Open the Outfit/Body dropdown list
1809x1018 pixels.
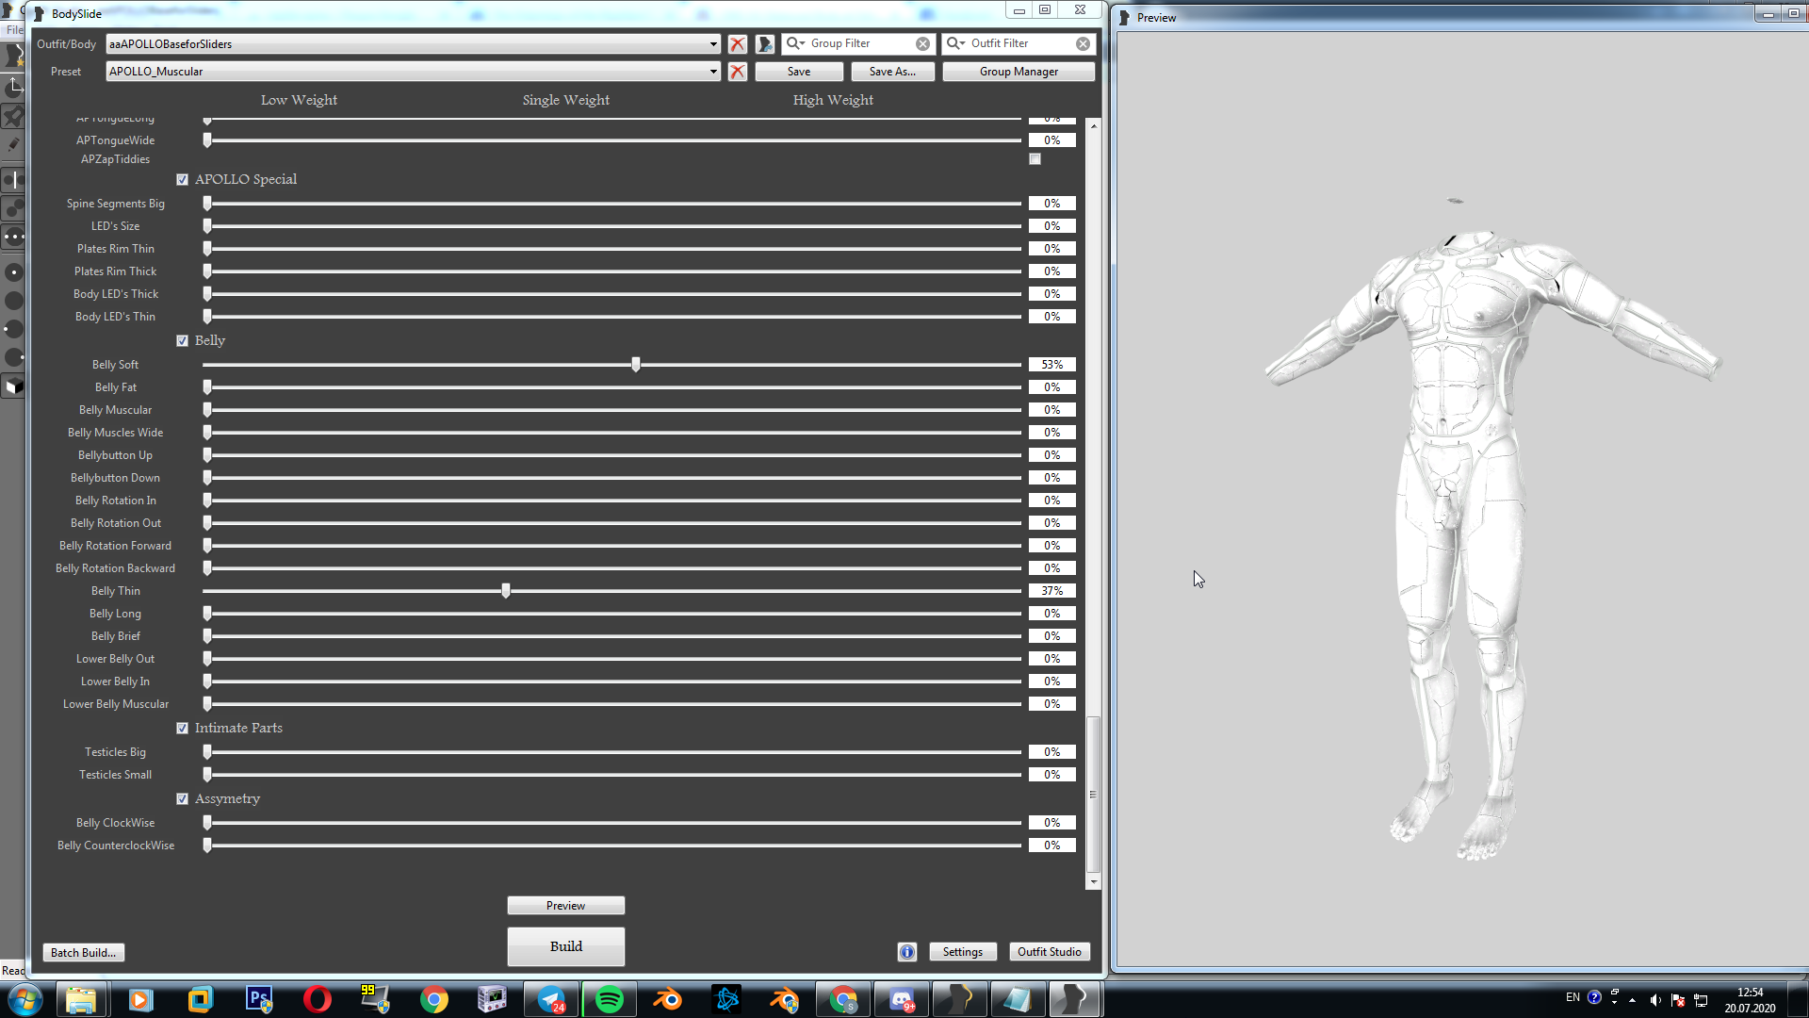click(713, 44)
